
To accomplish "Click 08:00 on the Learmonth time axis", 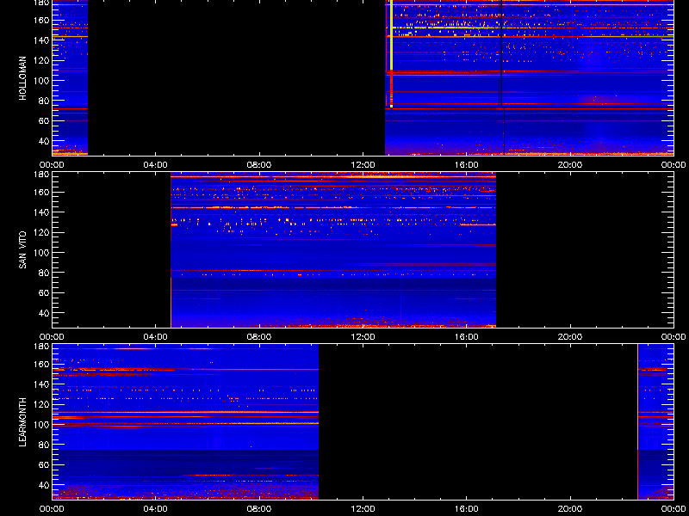I will (x=259, y=509).
